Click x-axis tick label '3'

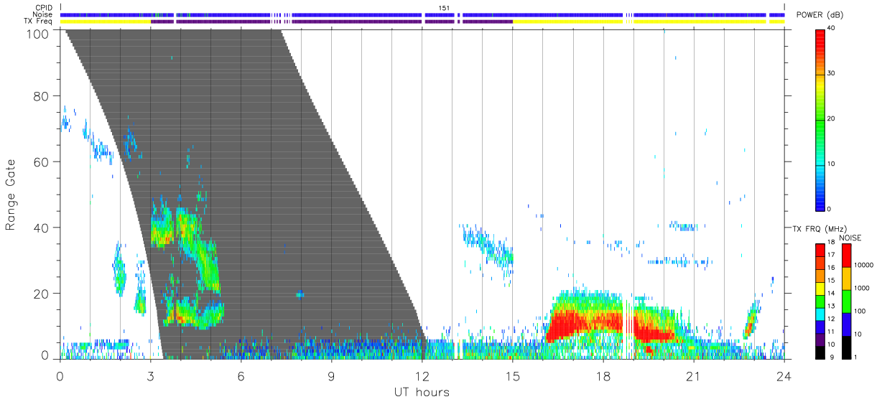point(151,375)
